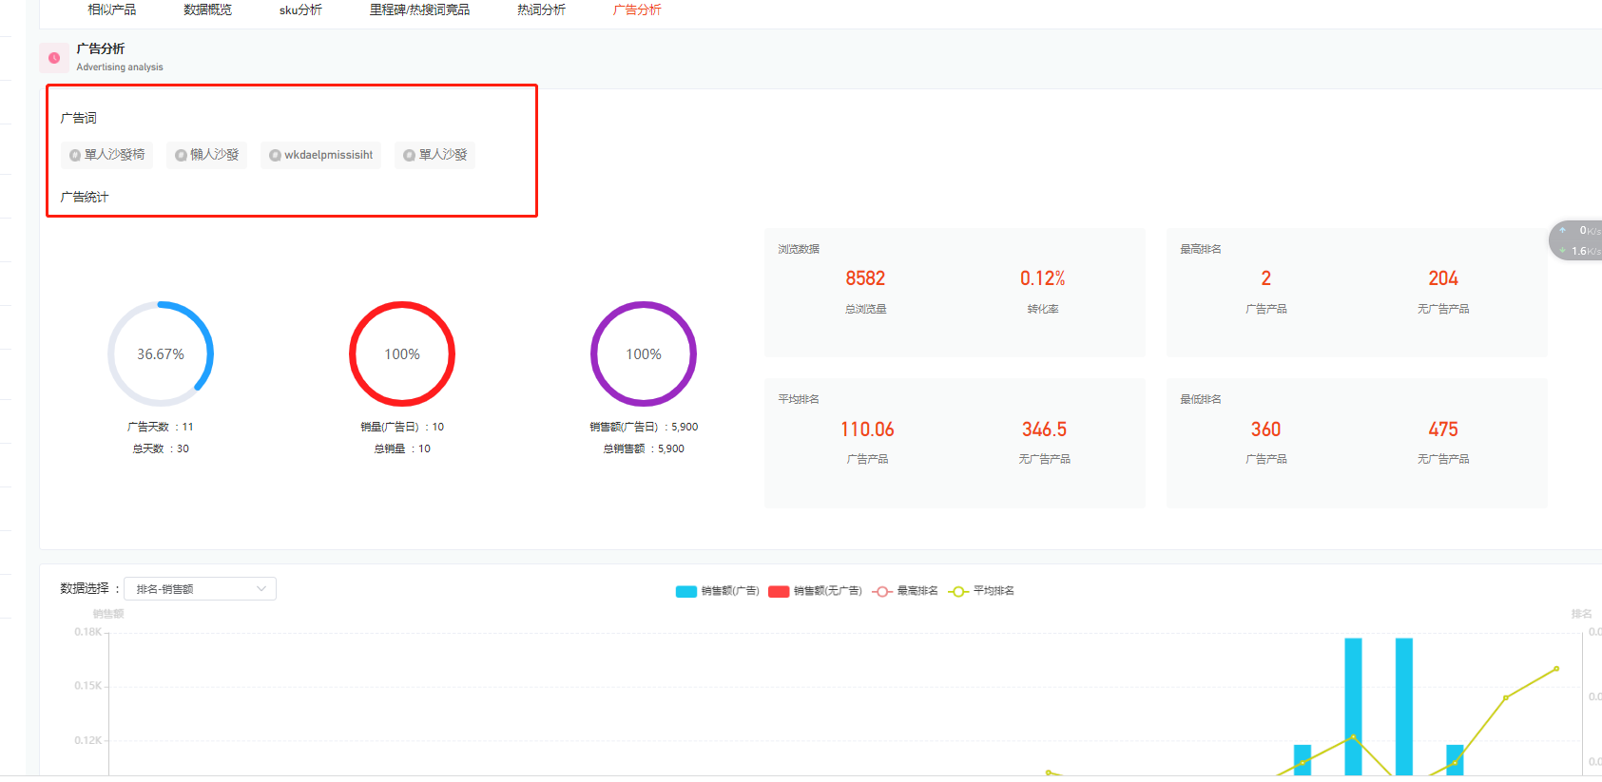This screenshot has height=782, width=1602.
Task: Click the 36.67% ad days progress ring
Action: coord(161,354)
